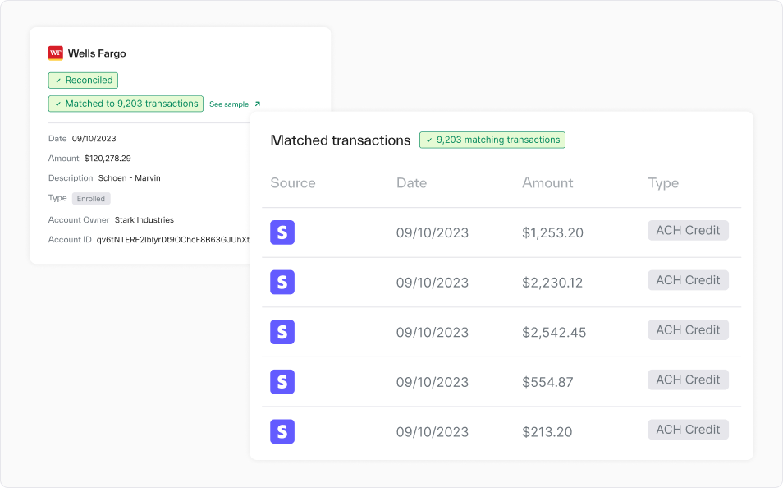Select the Enrolled type tag
The height and width of the screenshot is (488, 783).
91,199
